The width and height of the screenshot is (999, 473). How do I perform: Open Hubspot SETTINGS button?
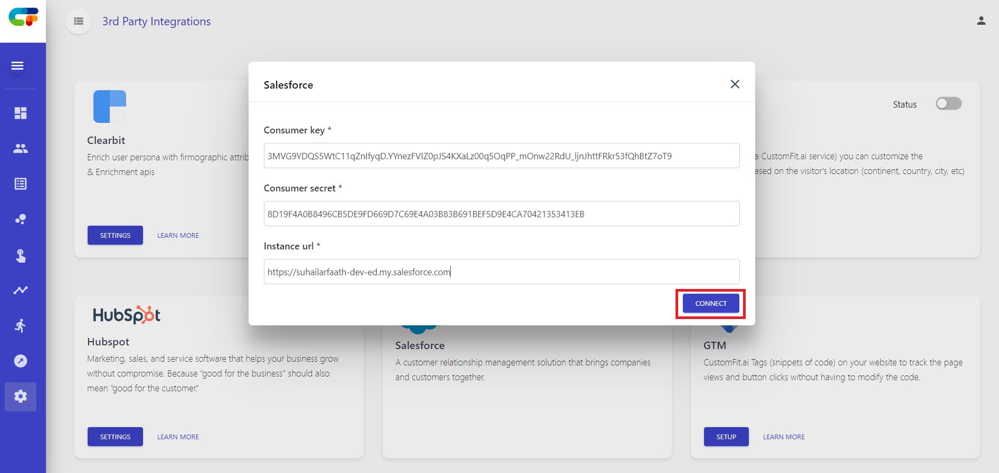[115, 437]
